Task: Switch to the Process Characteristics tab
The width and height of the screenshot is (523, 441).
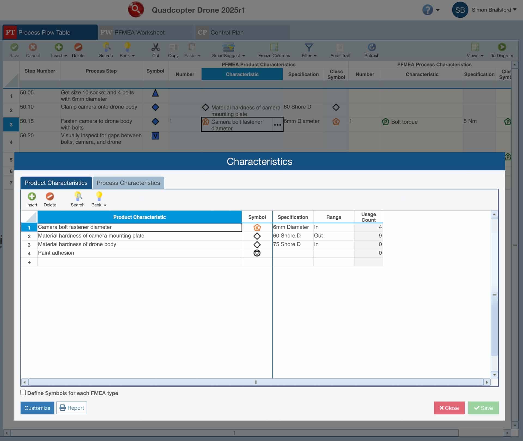Action: (128, 183)
